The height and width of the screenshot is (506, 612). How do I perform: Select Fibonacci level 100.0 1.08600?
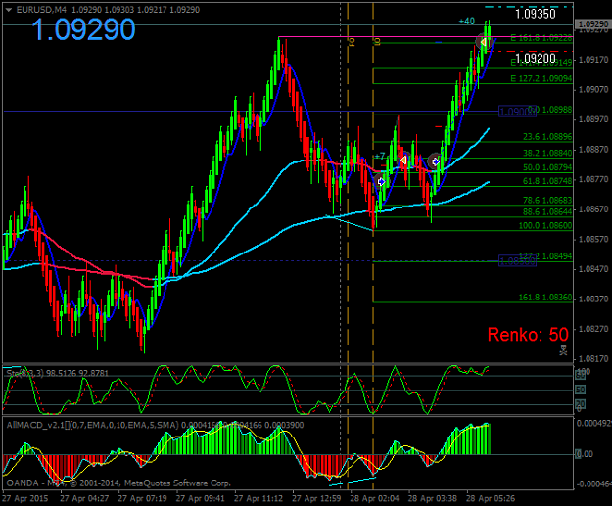pyautogui.click(x=545, y=226)
